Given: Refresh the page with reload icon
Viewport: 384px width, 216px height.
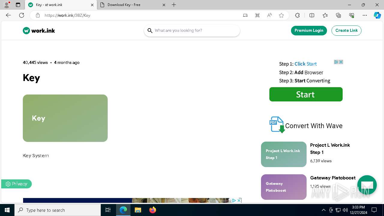Looking at the screenshot, I should pos(22,15).
